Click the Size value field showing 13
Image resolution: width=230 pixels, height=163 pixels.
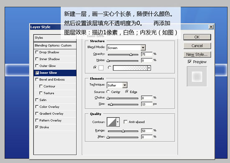point(147,104)
